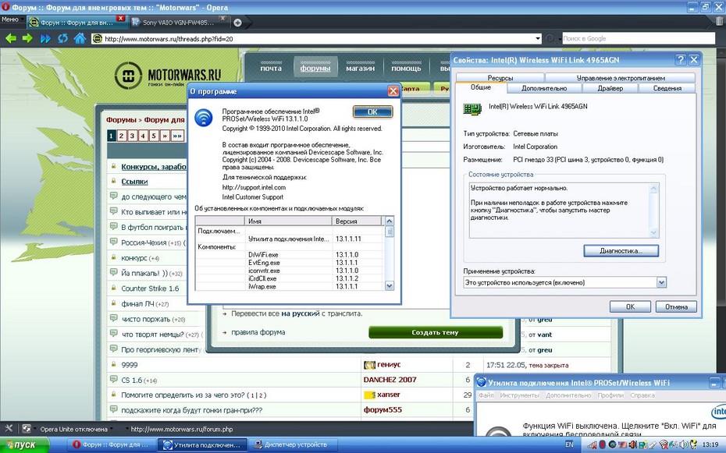This screenshot has width=726, height=453.
Task: Reload the page with the refresh icon
Action: click(62, 38)
